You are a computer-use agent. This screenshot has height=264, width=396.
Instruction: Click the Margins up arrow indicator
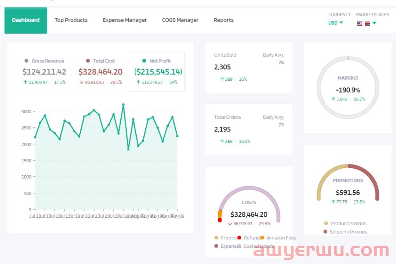click(333, 99)
